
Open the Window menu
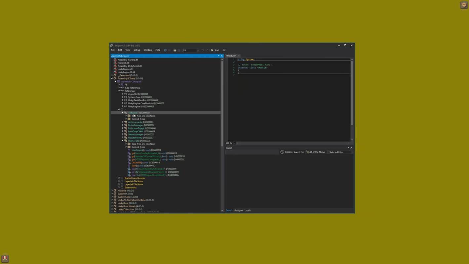[148, 50]
